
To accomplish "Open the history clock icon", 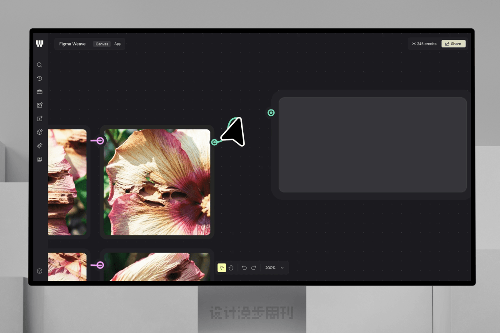I will [40, 78].
